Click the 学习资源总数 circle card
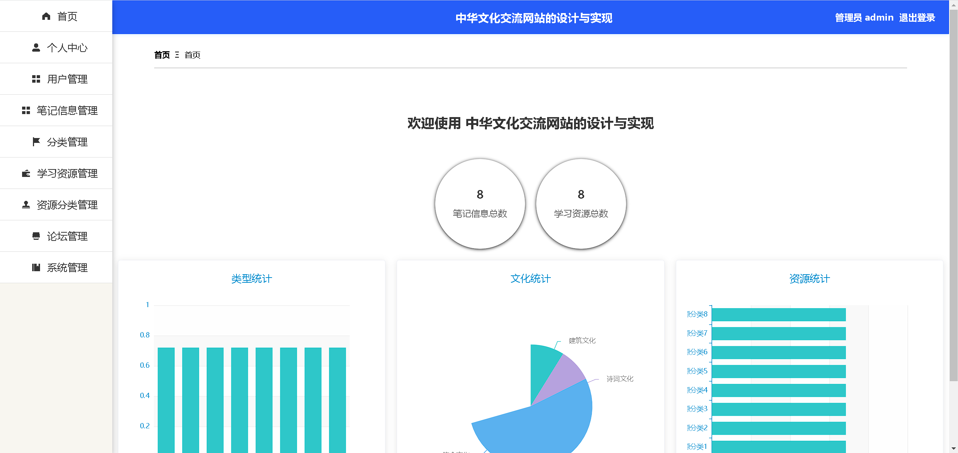 coord(581,204)
